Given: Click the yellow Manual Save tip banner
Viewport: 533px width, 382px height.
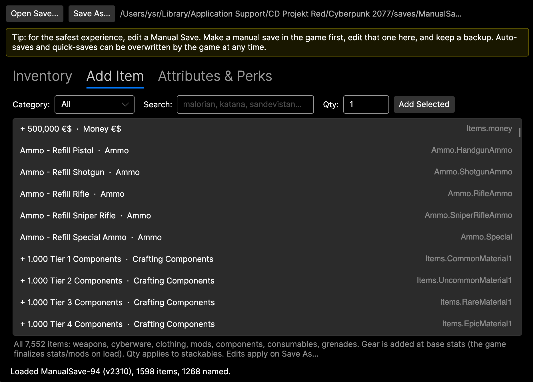Looking at the screenshot, I should [267, 42].
